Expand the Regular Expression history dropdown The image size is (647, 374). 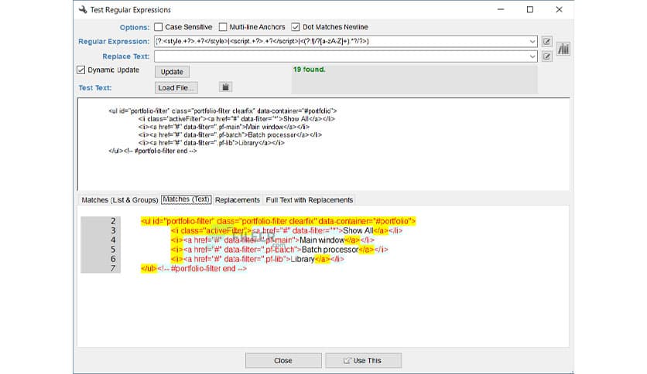532,41
